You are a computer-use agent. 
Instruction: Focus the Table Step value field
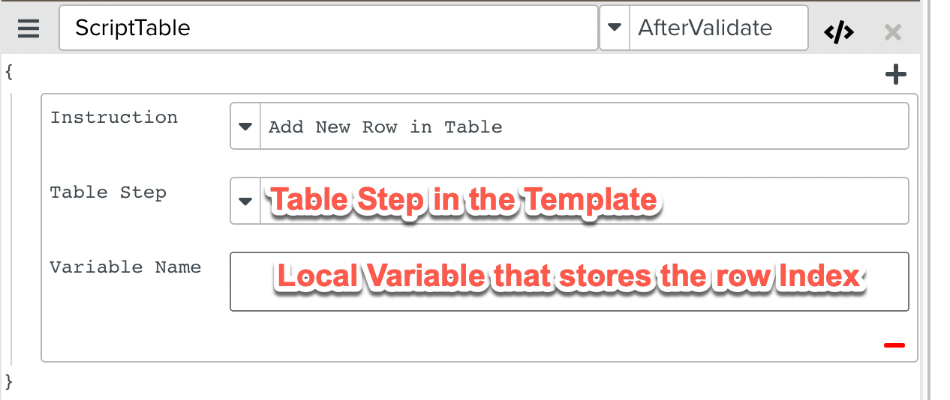pyautogui.click(x=584, y=201)
